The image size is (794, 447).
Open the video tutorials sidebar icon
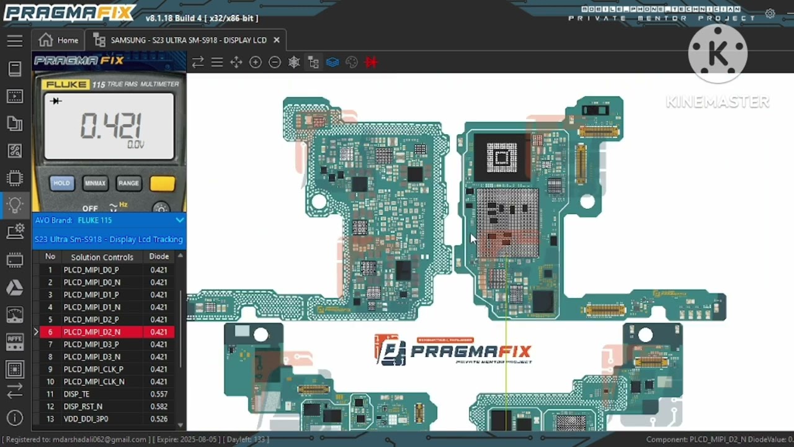[x=15, y=96]
